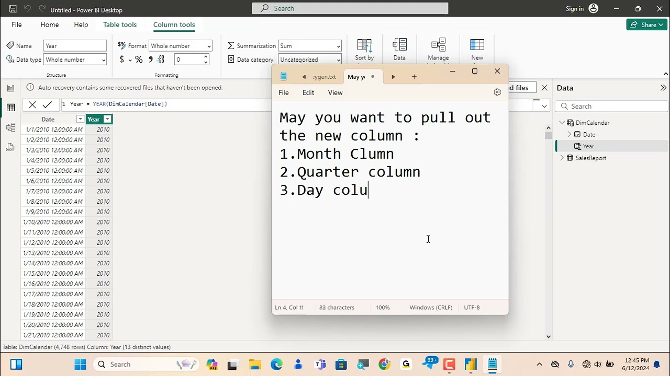Click the user account icon
Screen dimensions: 670x376
click(x=593, y=8)
